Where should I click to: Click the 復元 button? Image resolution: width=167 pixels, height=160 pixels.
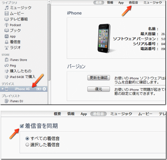tap(99, 89)
